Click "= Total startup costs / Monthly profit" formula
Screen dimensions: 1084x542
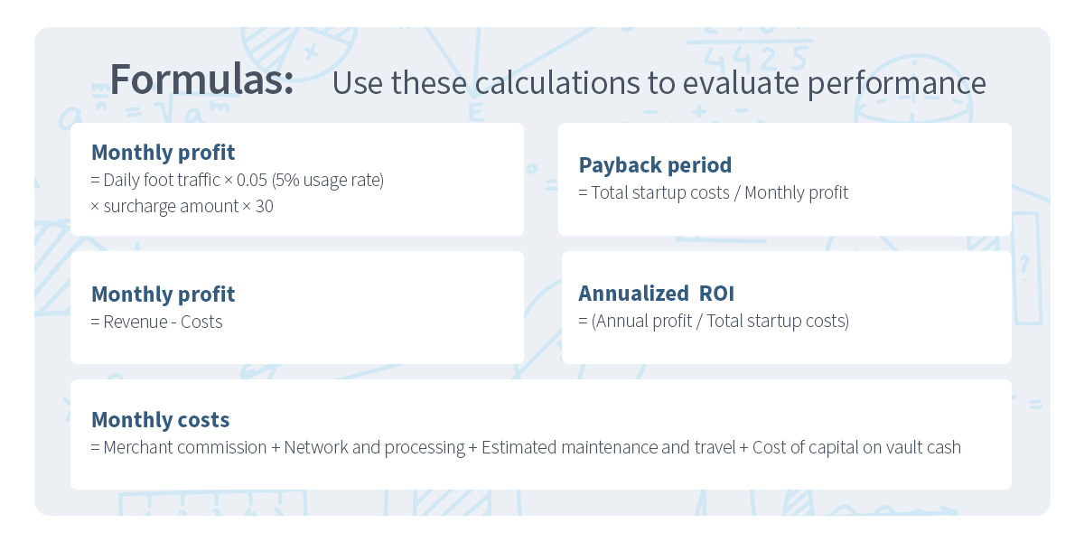(x=713, y=192)
